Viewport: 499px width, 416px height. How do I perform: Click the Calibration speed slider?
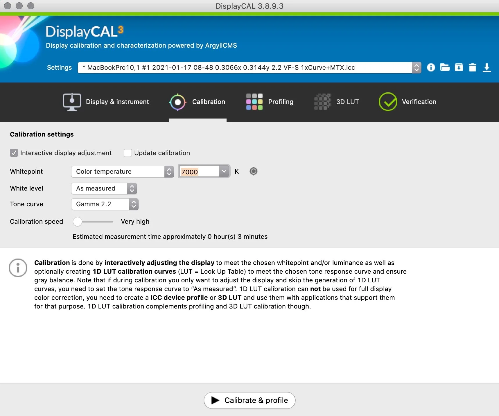pyautogui.click(x=93, y=221)
